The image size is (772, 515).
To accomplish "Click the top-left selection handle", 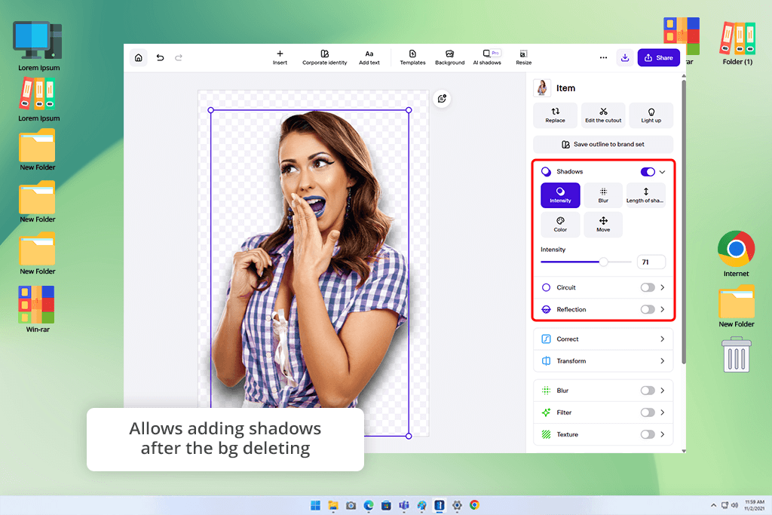I will point(211,110).
